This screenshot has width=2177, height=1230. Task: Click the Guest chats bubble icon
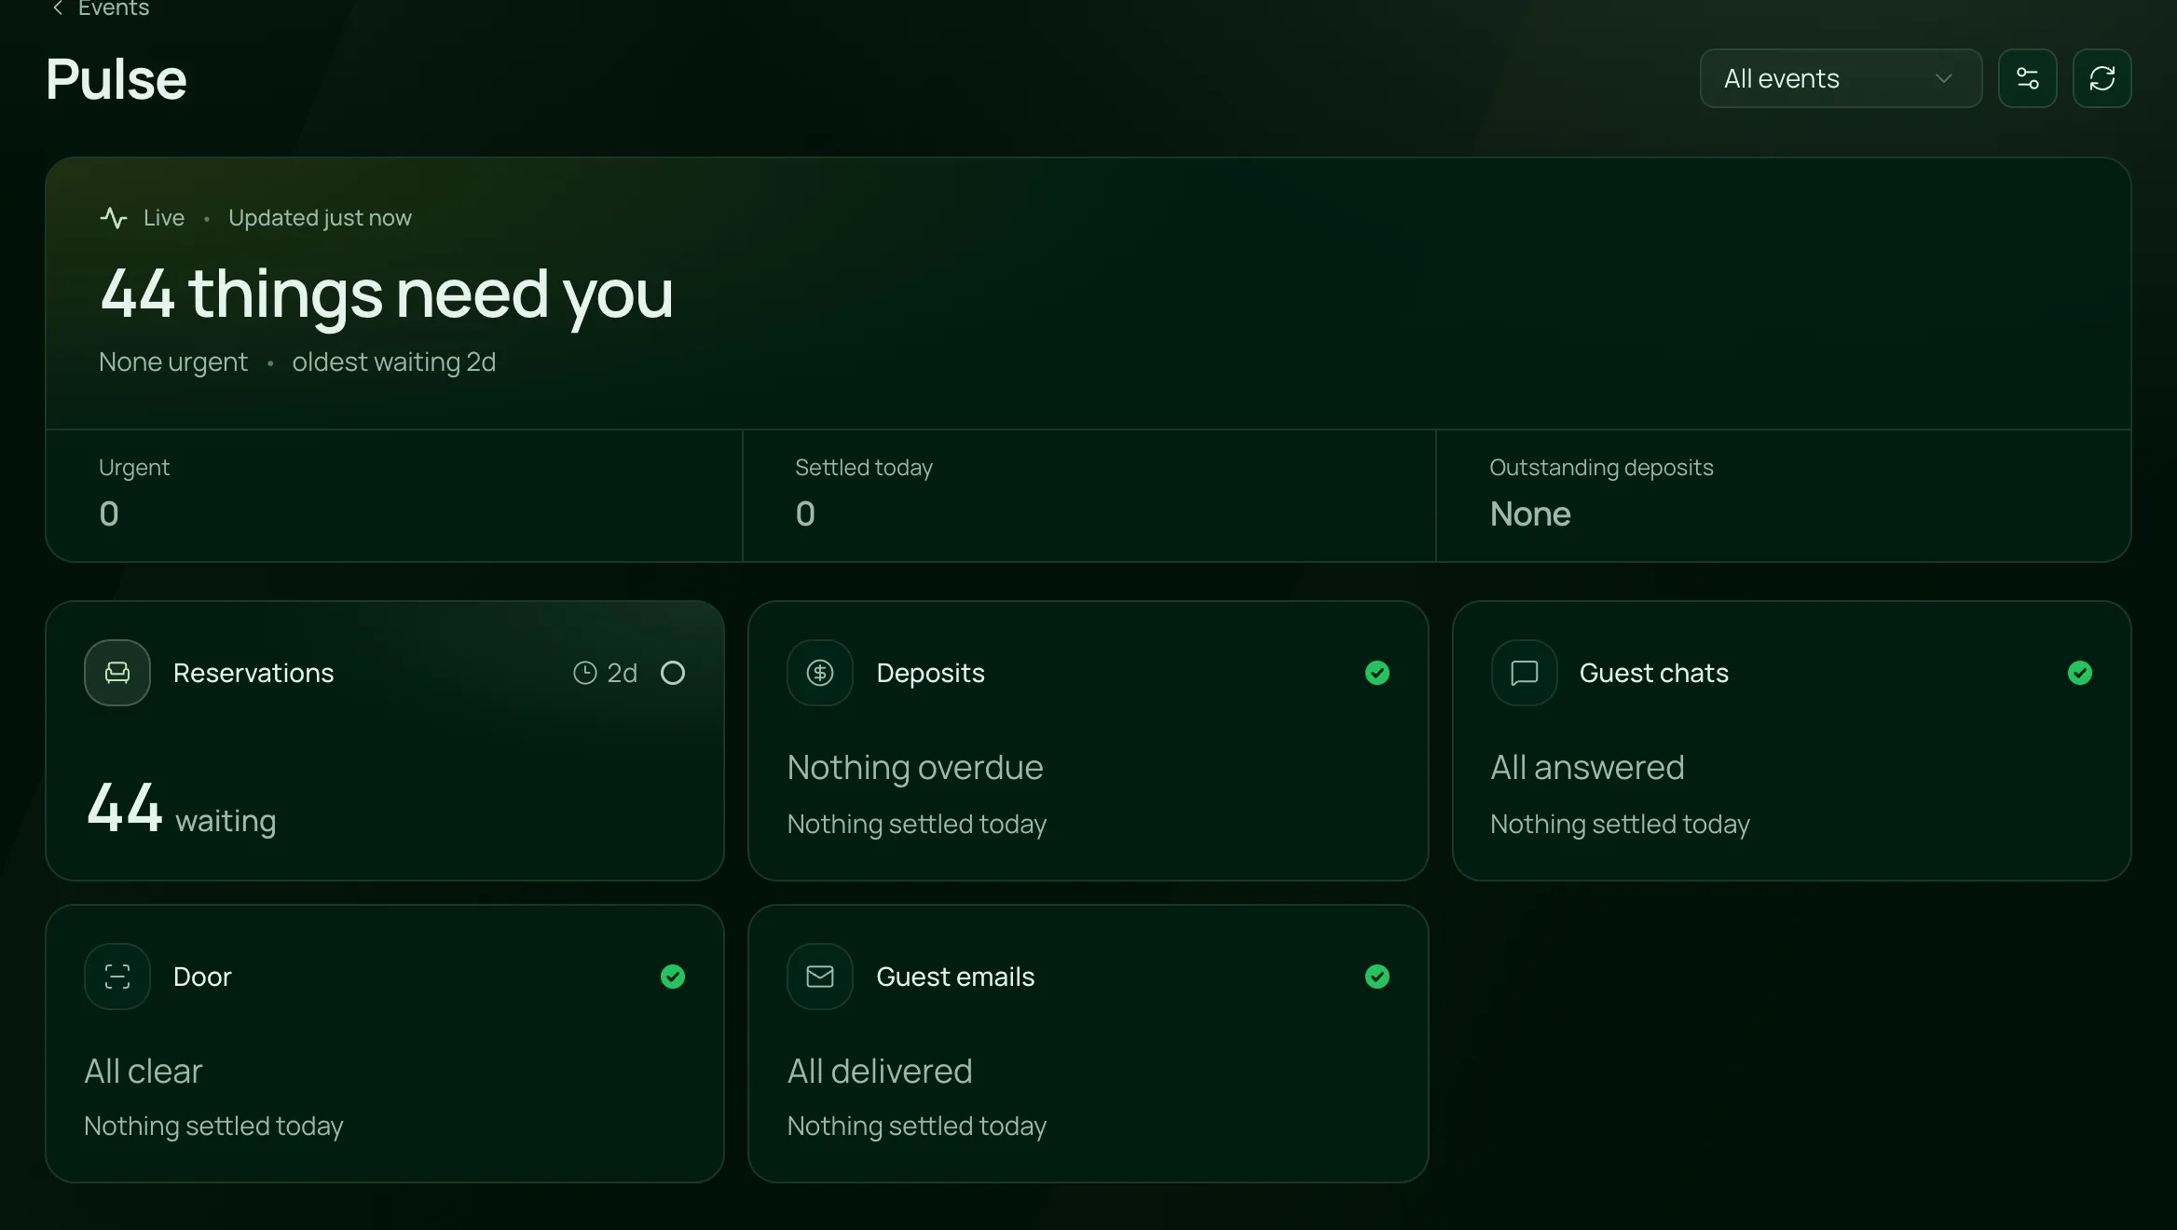1524,673
